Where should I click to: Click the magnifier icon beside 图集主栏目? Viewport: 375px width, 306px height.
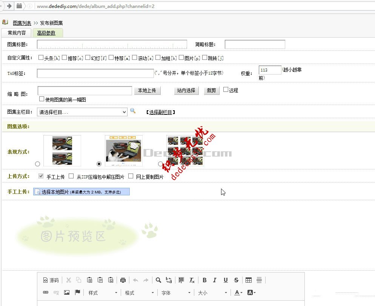click(133, 112)
